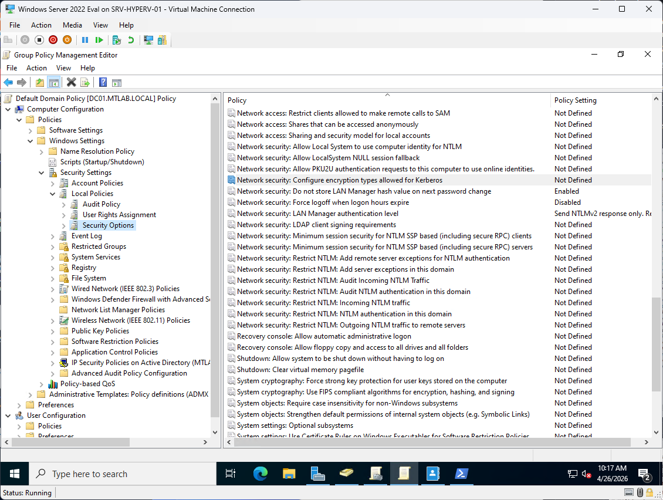Click the network tray icon
This screenshot has width=663, height=500.
[x=572, y=474]
